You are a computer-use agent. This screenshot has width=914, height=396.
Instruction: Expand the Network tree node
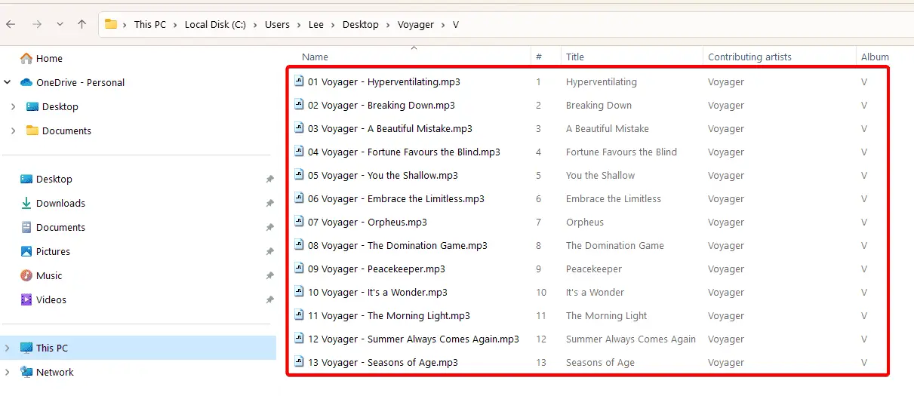(8, 372)
